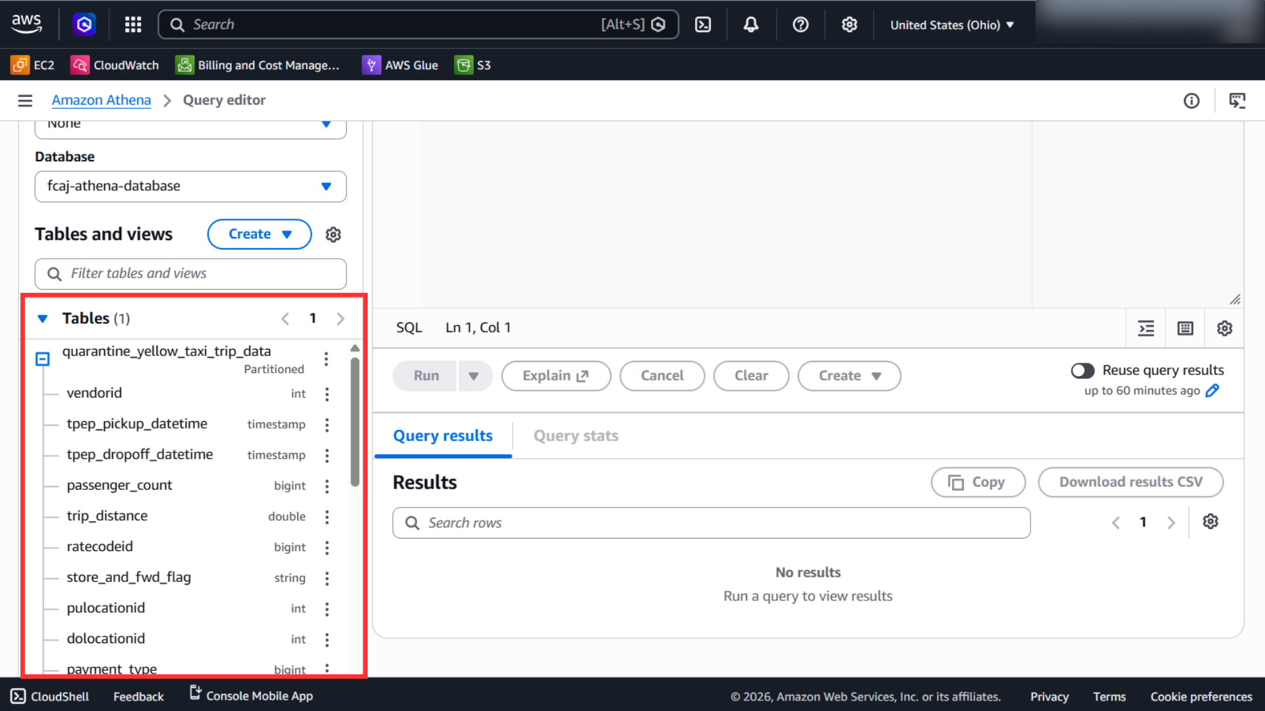Open AWS Glue shortcut

coord(400,65)
